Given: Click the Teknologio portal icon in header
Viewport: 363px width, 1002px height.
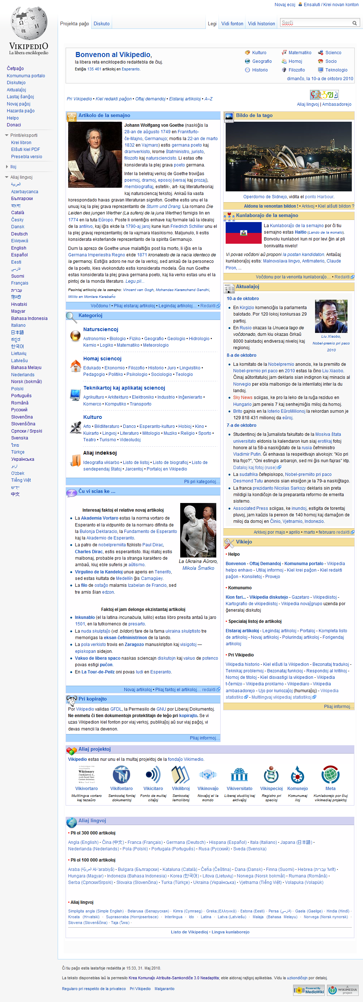Looking at the screenshot, I should click(x=321, y=70).
